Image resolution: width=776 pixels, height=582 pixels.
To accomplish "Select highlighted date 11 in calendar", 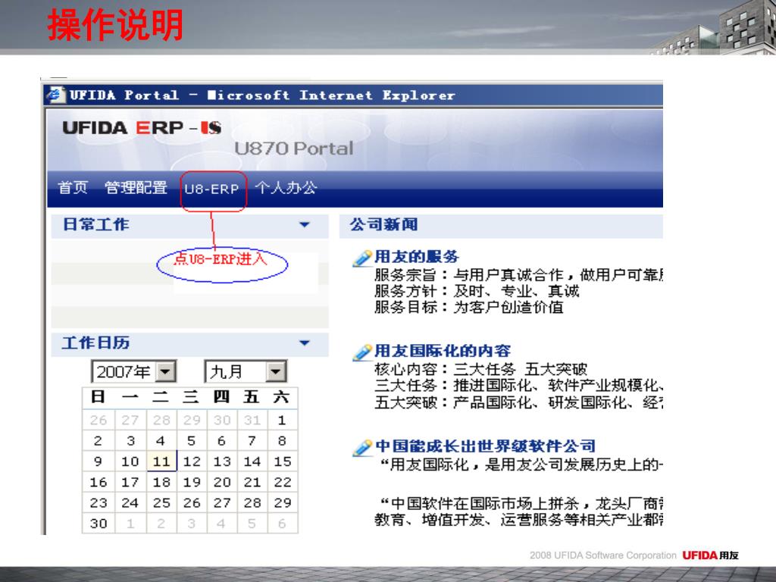I will pos(161,462).
